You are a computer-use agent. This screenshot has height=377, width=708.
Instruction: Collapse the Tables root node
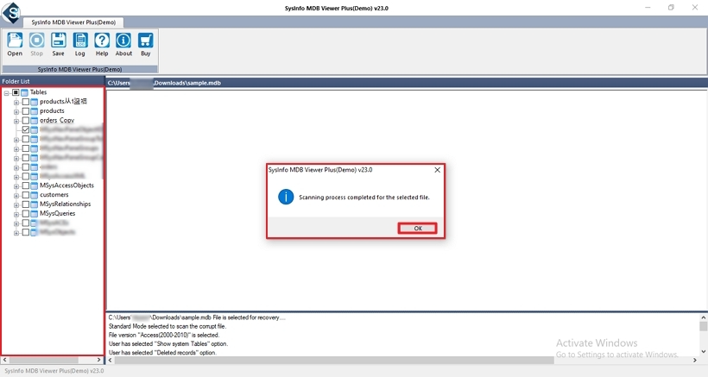click(x=7, y=93)
